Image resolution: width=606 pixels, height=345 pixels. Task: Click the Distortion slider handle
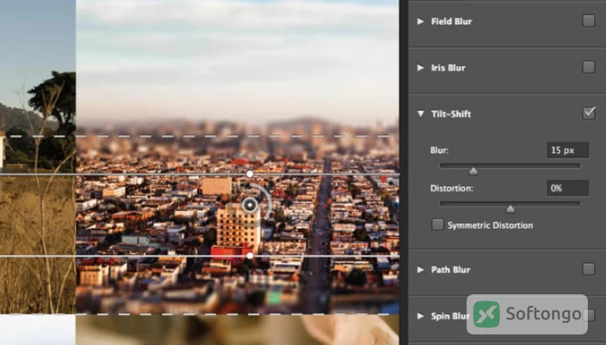point(511,209)
